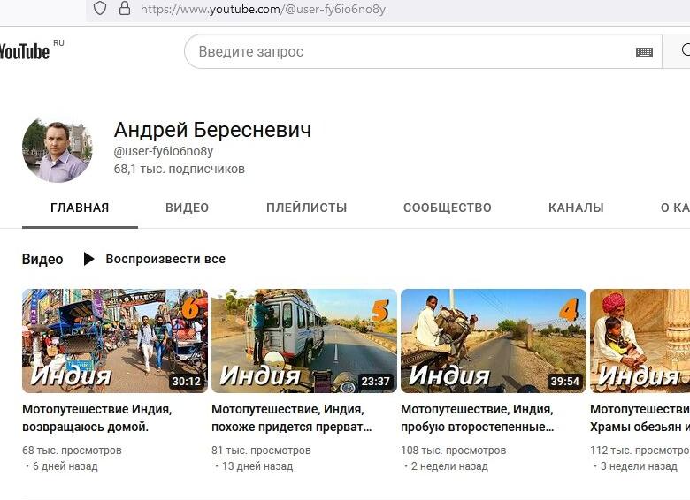Open the О канале tab
The height and width of the screenshot is (500, 690).
tap(675, 208)
